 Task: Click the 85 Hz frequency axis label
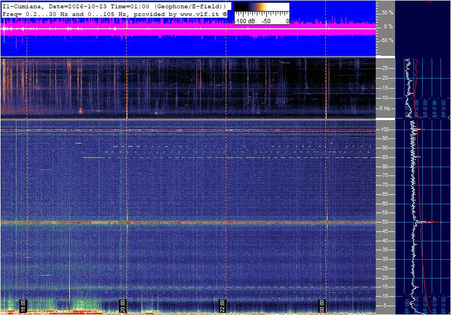385,157
